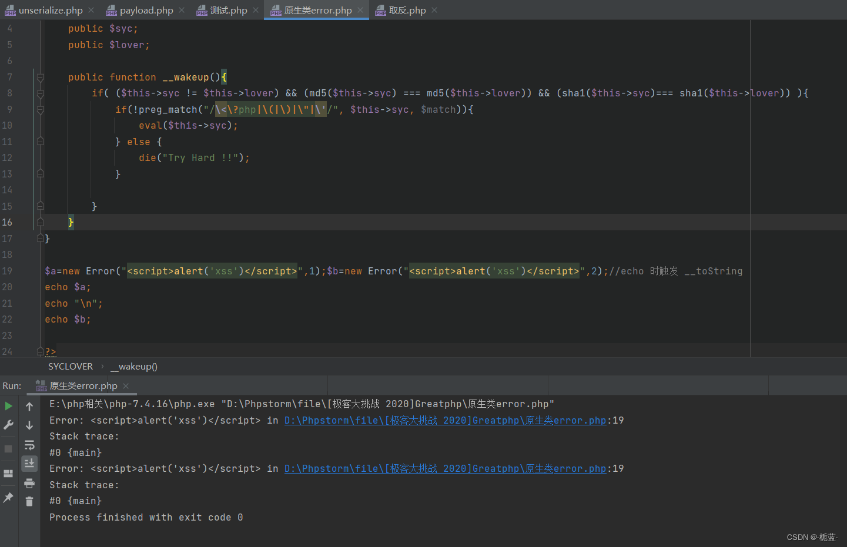Click the 'eval($this->syc);' statement
Viewport: 847px width, 547px height.
click(x=188, y=126)
